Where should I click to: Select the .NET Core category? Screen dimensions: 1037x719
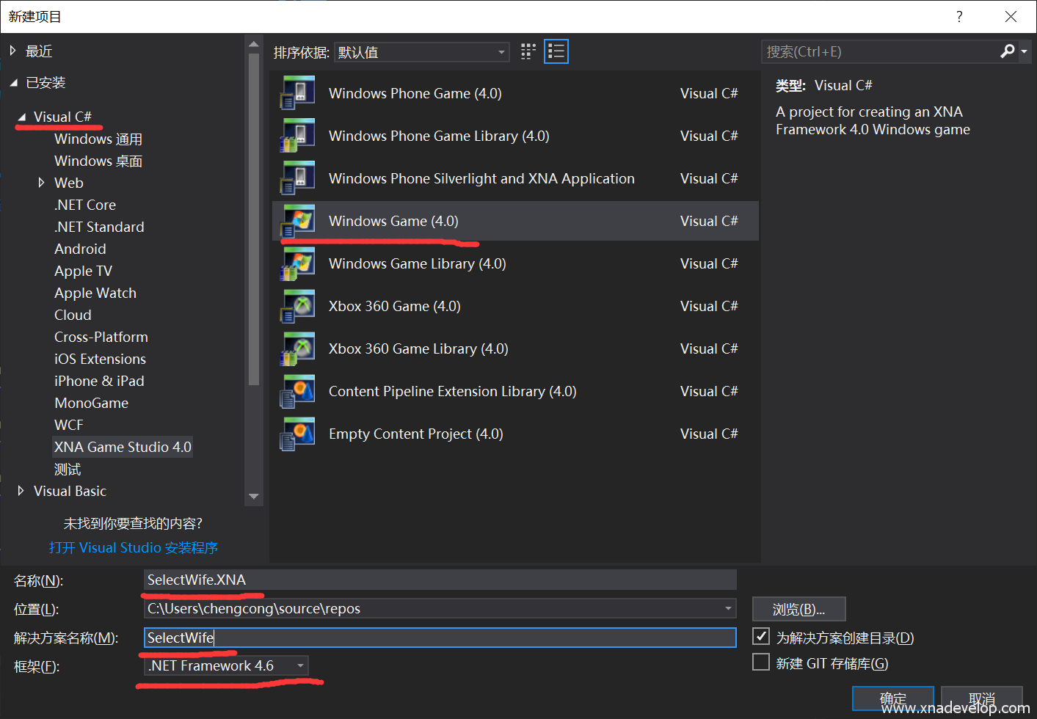coord(85,205)
